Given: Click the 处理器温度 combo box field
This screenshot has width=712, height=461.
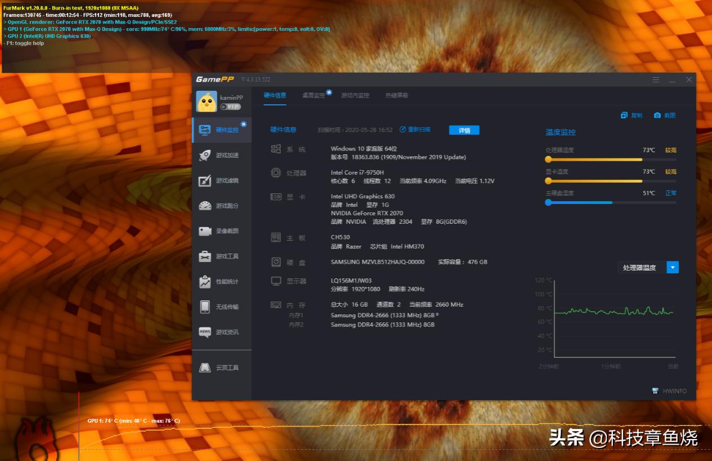Looking at the screenshot, I should click(x=642, y=268).
